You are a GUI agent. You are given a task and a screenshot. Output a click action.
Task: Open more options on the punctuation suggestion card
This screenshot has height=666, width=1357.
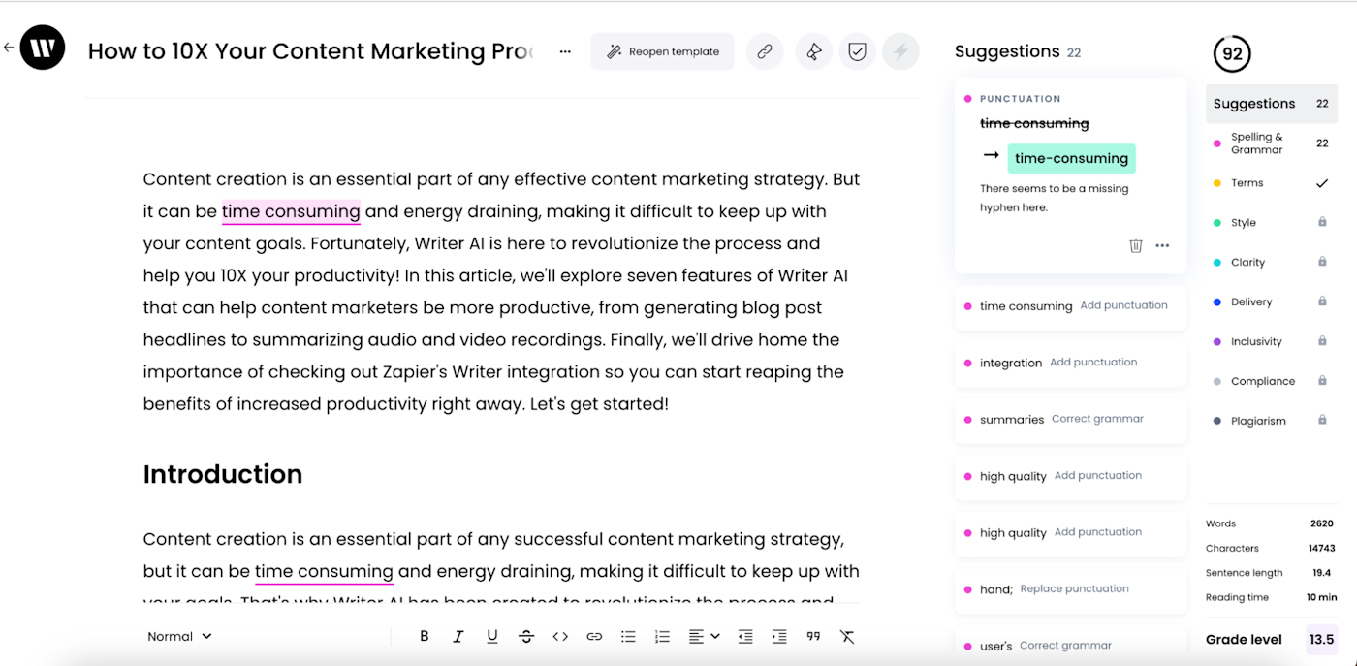coord(1162,246)
